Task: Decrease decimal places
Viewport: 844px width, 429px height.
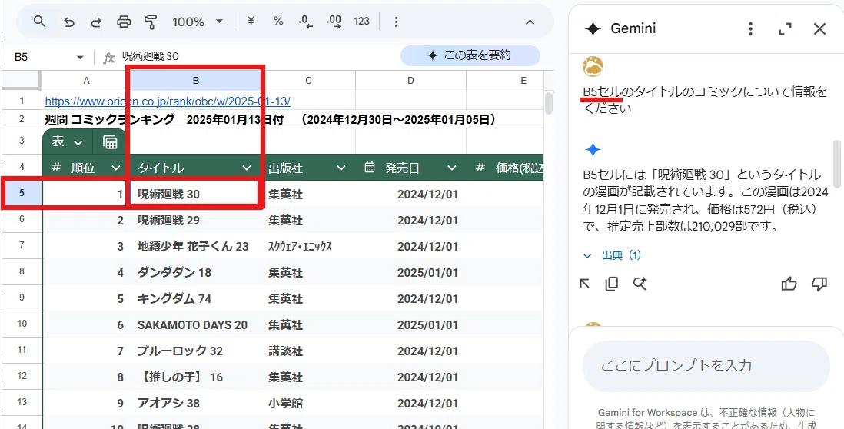Action: (306, 22)
